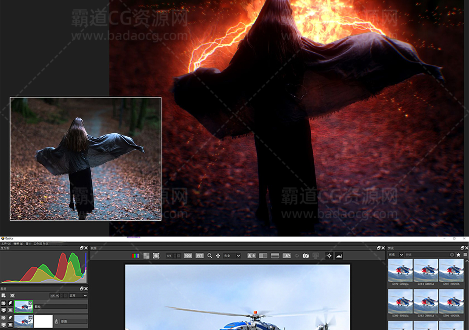Select the pan move tool
This screenshot has height=330, width=469.
pos(218,256)
